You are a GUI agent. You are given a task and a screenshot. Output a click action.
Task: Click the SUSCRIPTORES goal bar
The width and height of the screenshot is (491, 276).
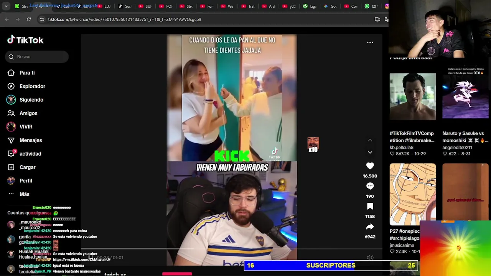coord(331,265)
